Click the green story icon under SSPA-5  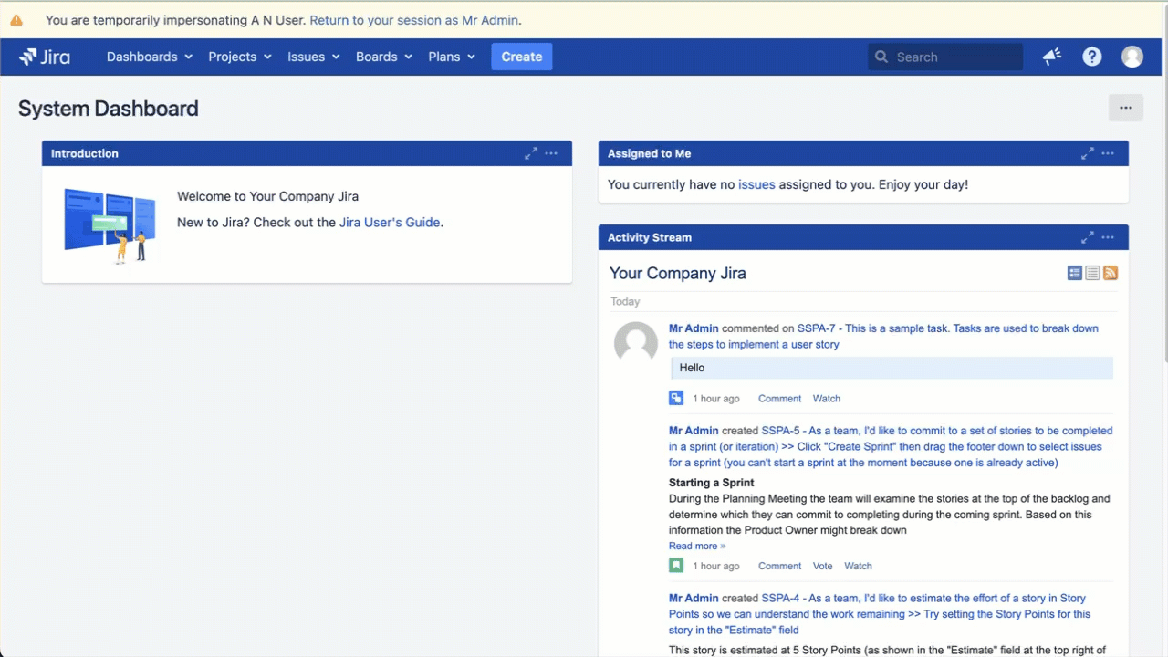(x=676, y=566)
